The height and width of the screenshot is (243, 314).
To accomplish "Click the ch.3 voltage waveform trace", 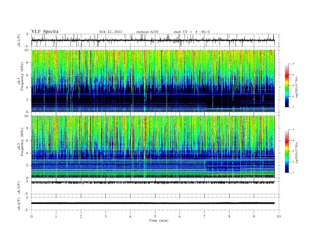I will coord(153,183).
